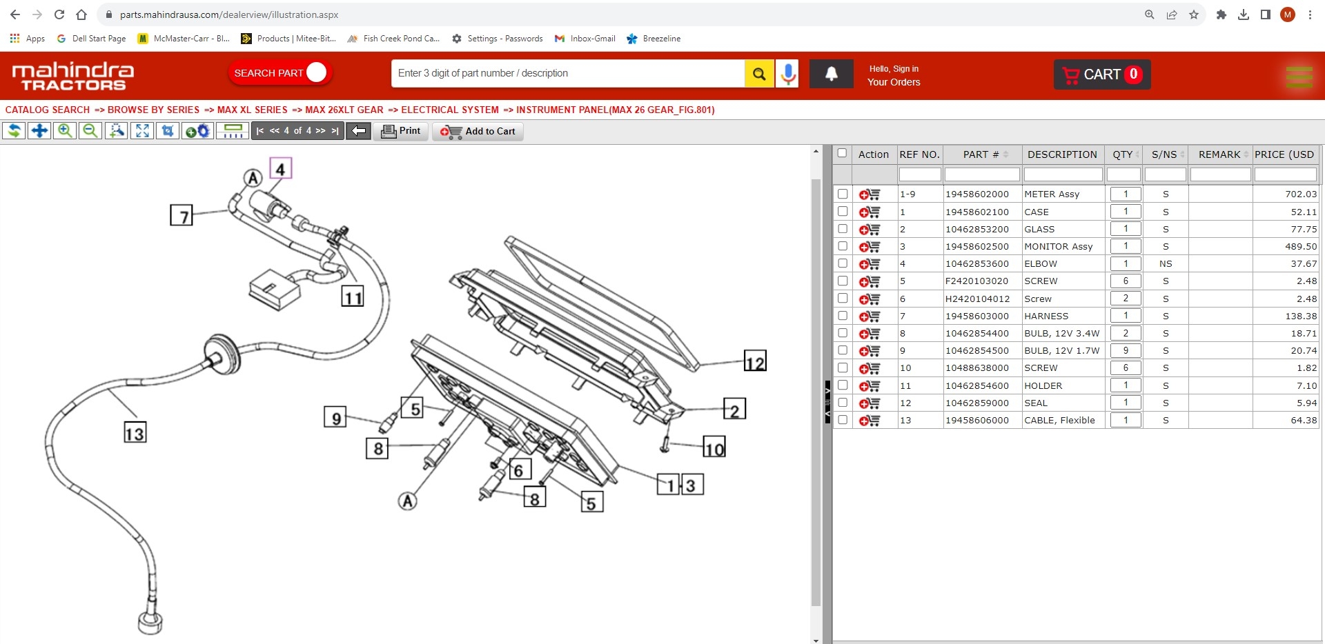Click the microphone voice search icon

click(x=788, y=74)
